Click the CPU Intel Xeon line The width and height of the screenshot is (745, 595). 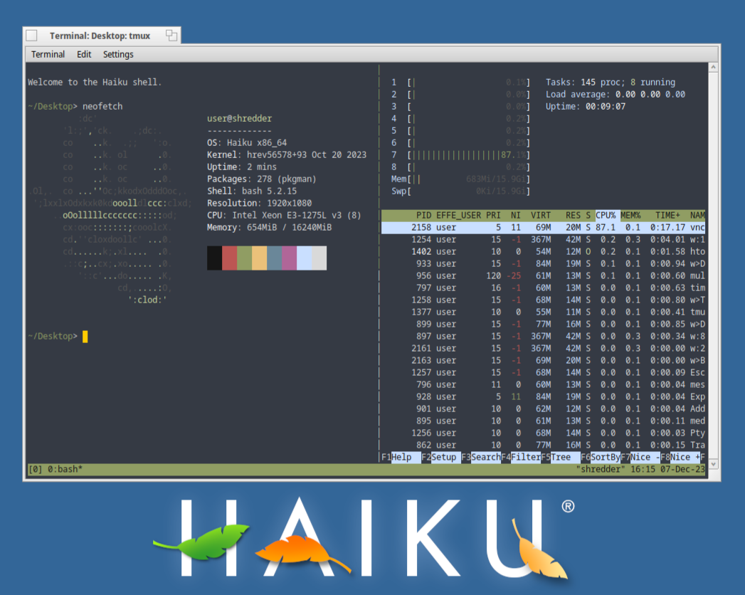click(284, 215)
